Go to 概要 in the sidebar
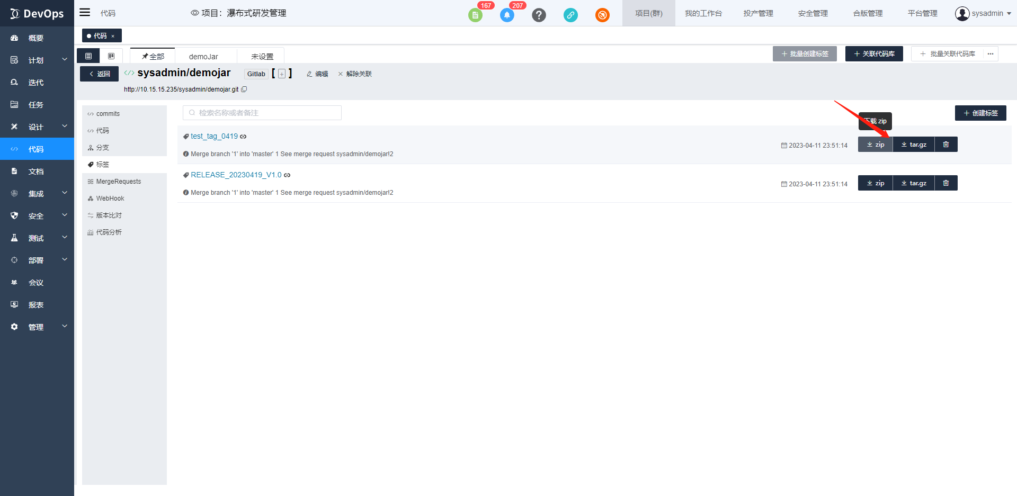This screenshot has width=1017, height=496. click(37, 38)
